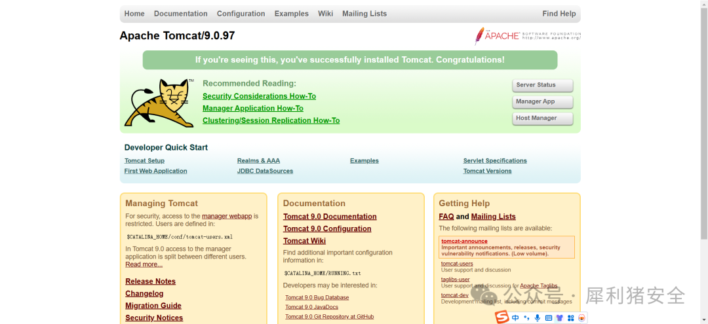
Task: Click the Read more... link
Action: (144, 264)
